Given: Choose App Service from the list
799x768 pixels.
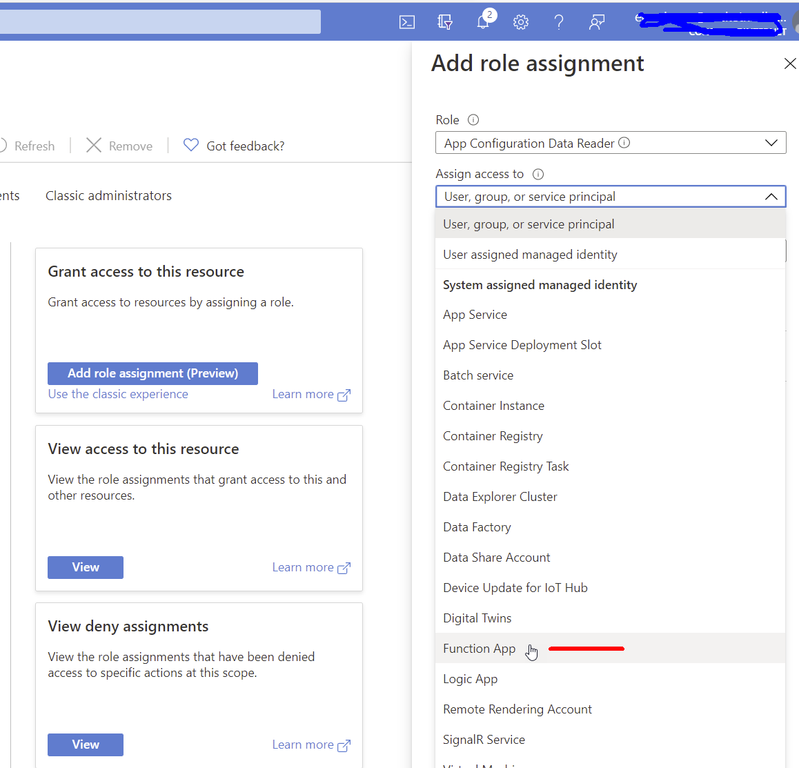Looking at the screenshot, I should click(610, 315).
